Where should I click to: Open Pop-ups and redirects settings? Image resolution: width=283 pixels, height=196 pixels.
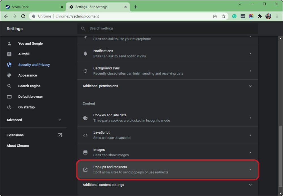click(x=168, y=169)
